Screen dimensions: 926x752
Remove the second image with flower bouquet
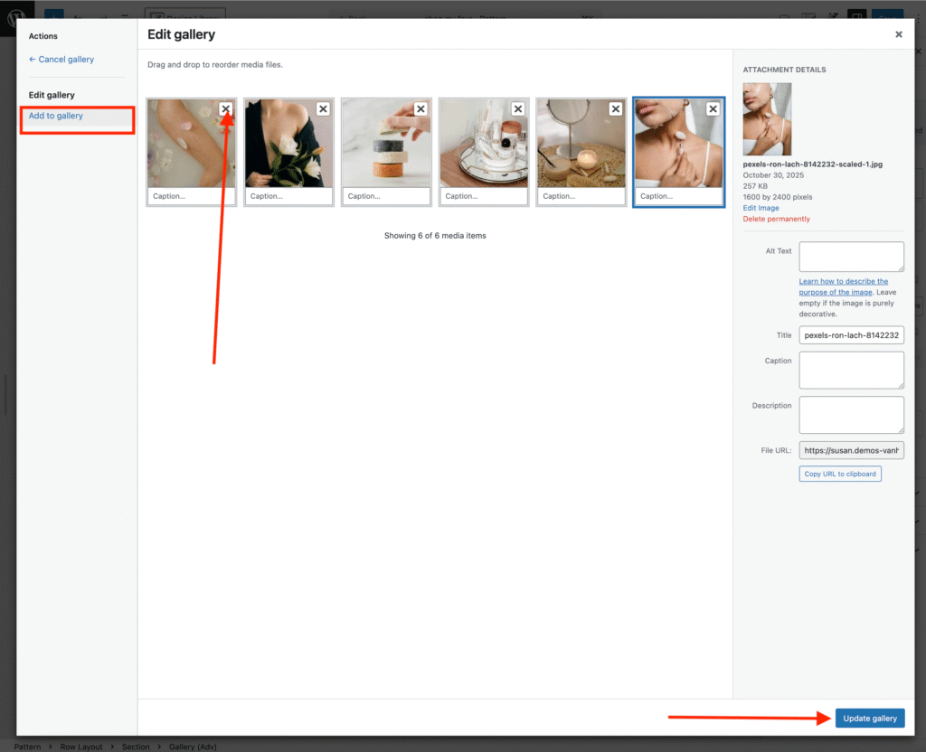323,108
